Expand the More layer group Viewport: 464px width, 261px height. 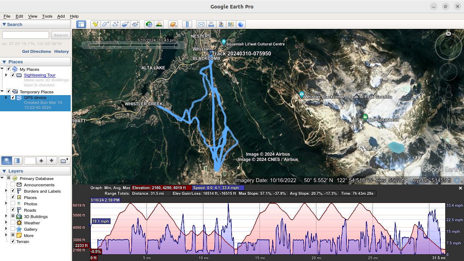tap(6, 235)
